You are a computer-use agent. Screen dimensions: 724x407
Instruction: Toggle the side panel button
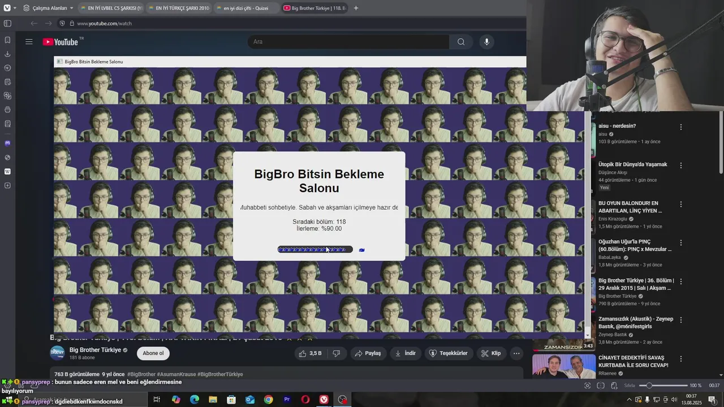pos(7,23)
